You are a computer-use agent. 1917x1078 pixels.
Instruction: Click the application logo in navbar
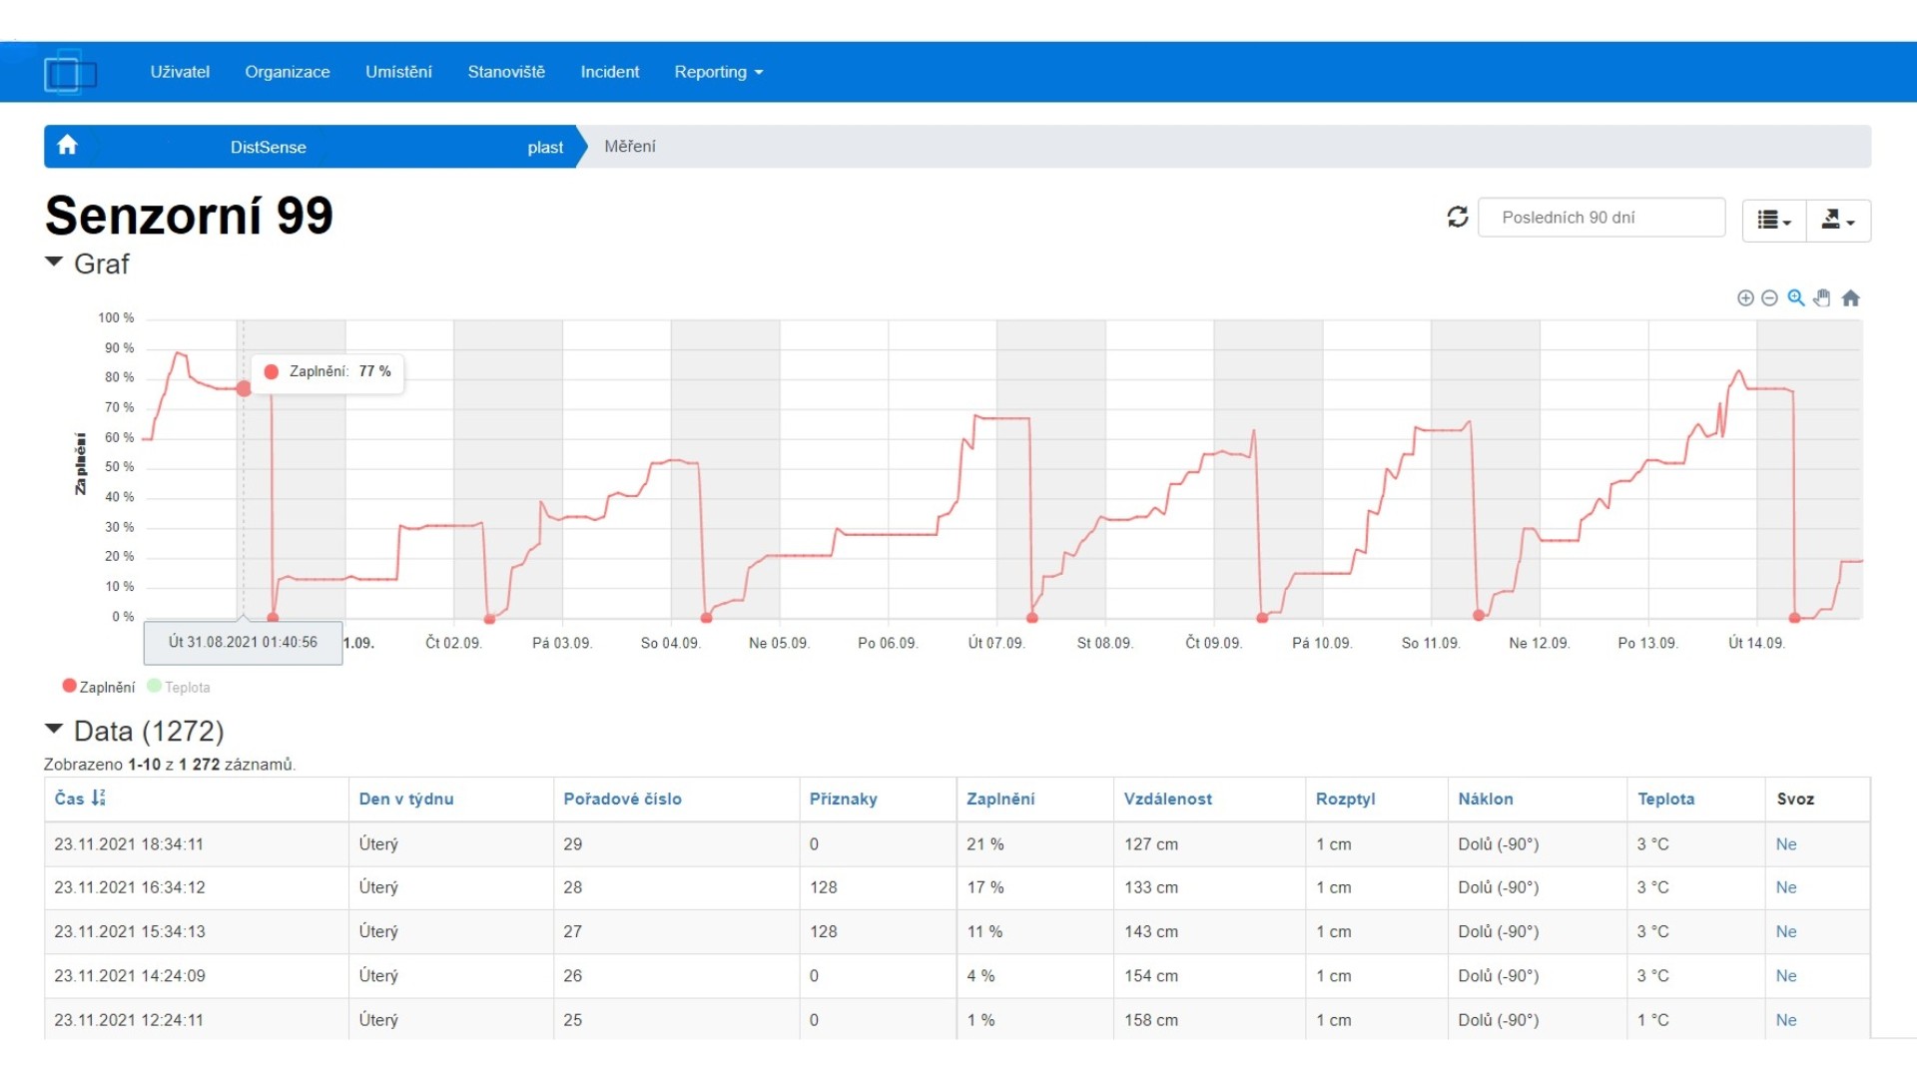[70, 72]
